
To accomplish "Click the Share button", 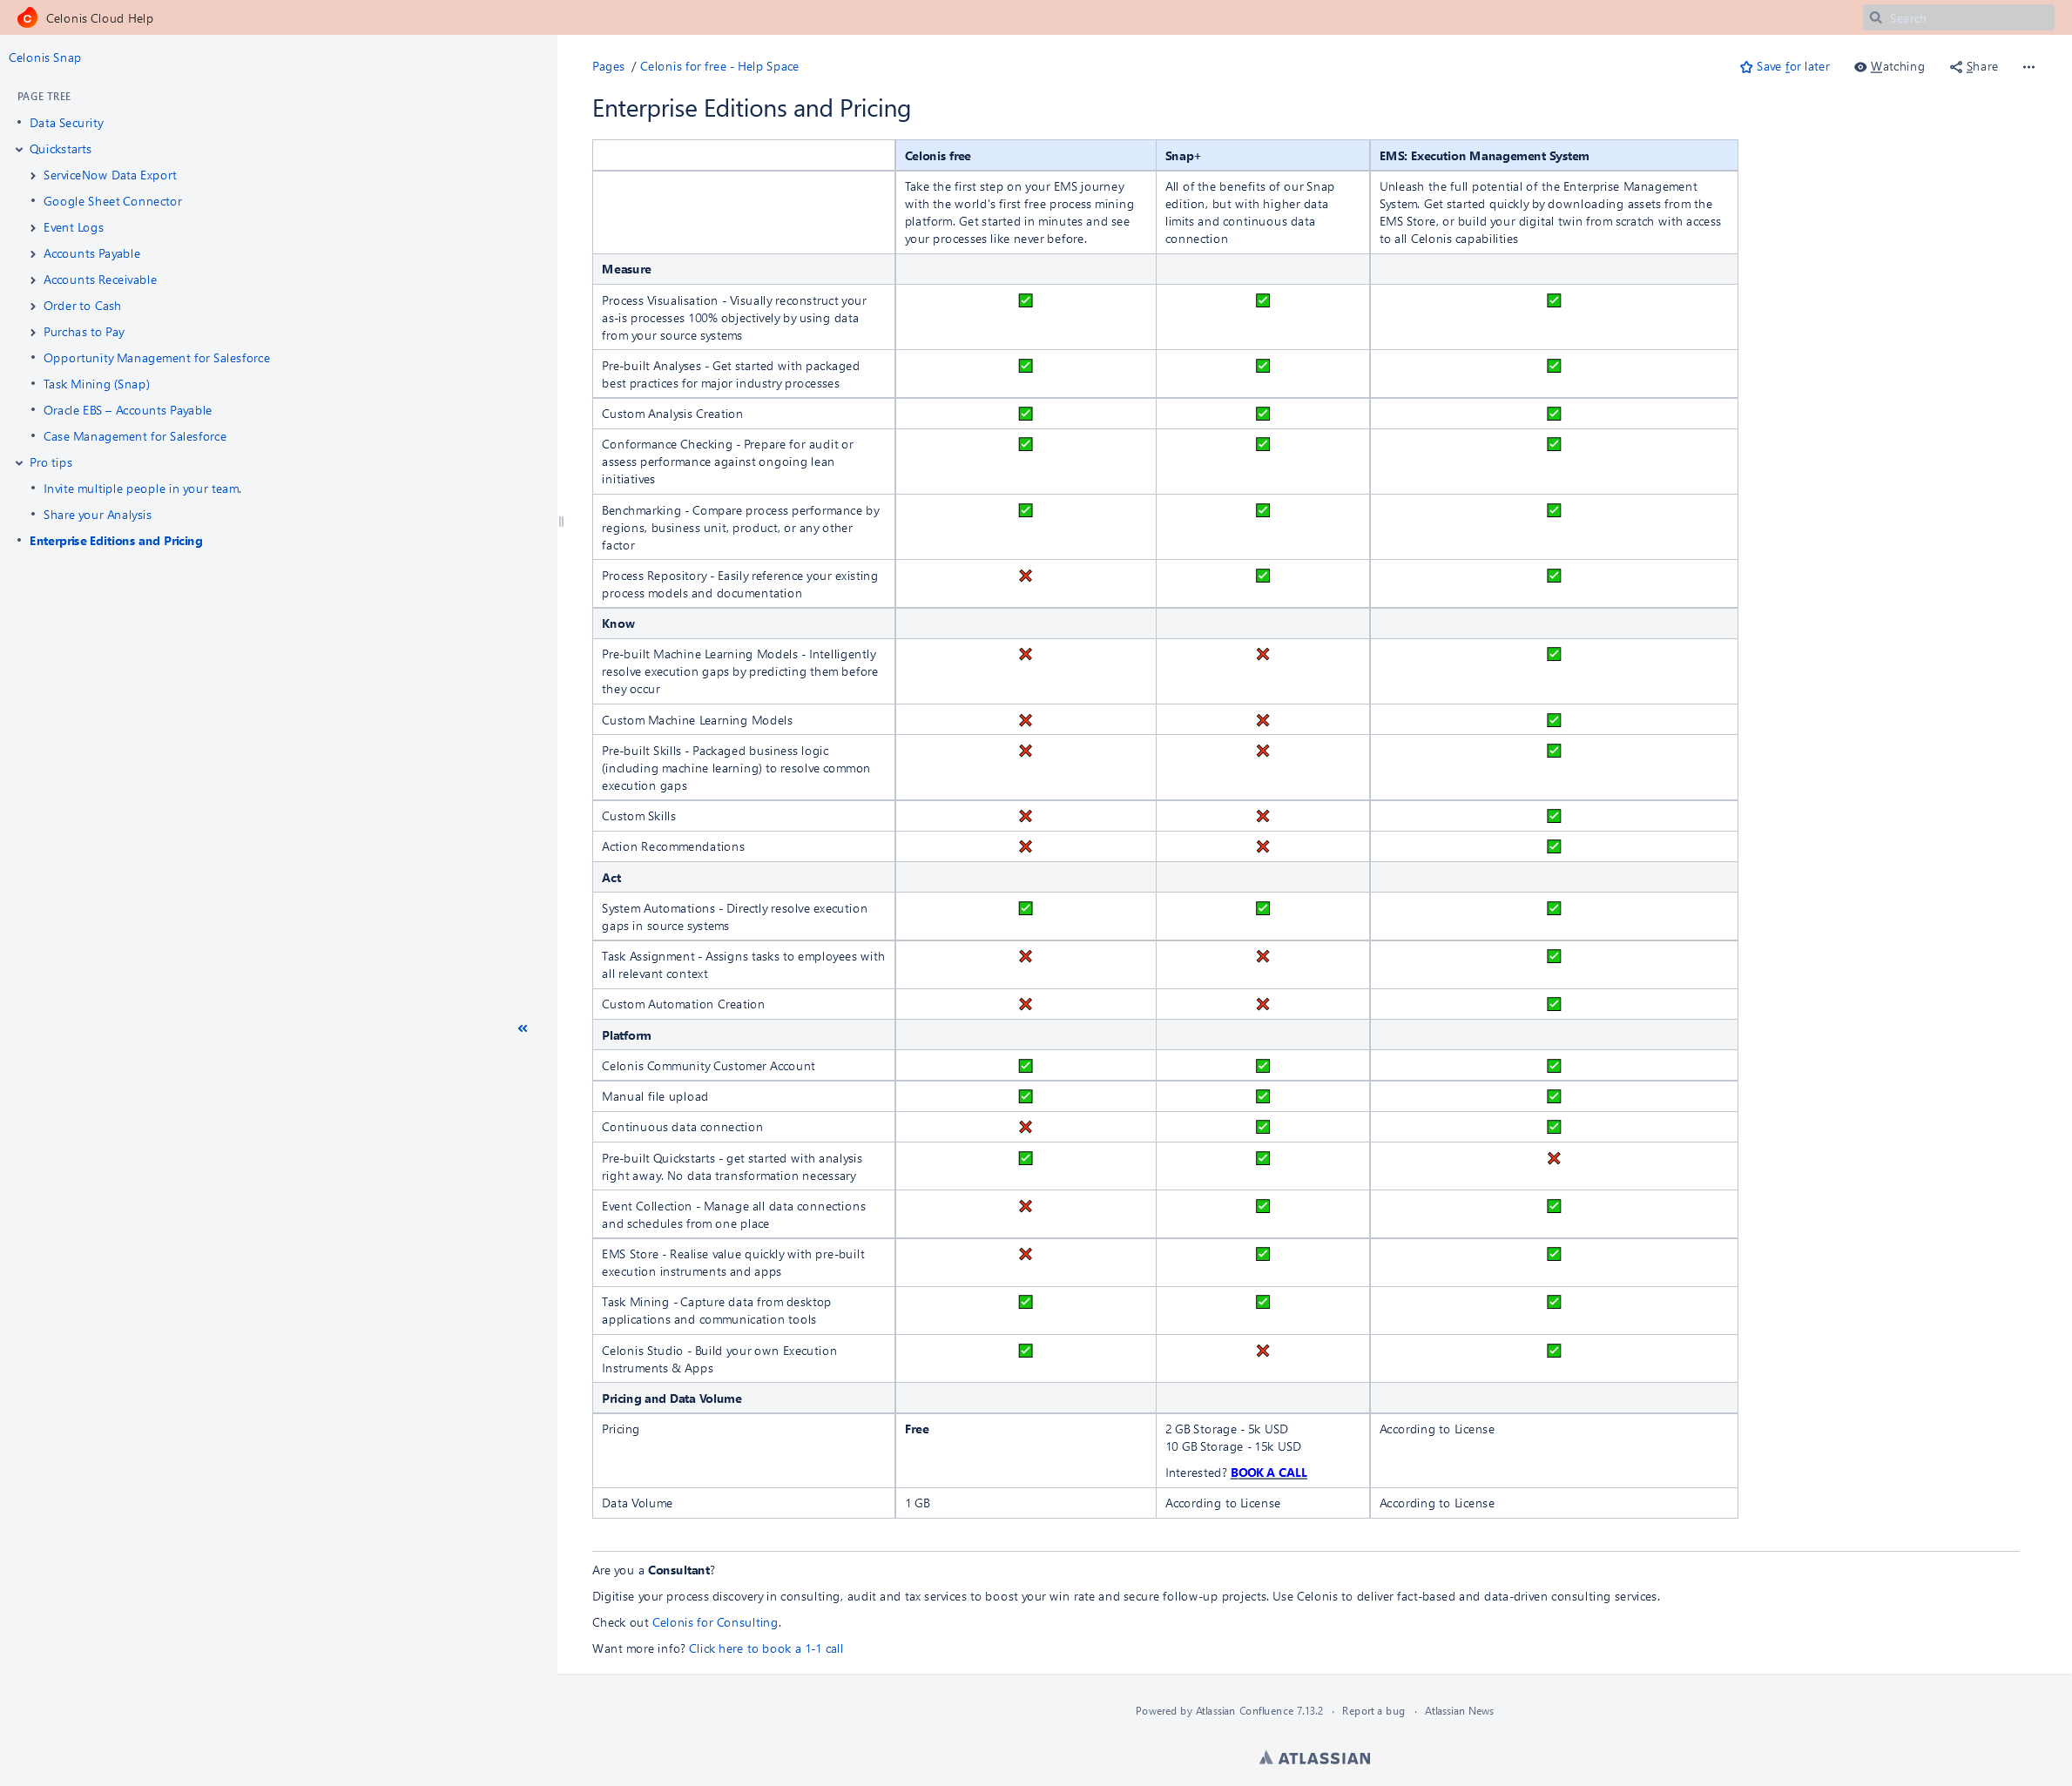I will 1974,67.
